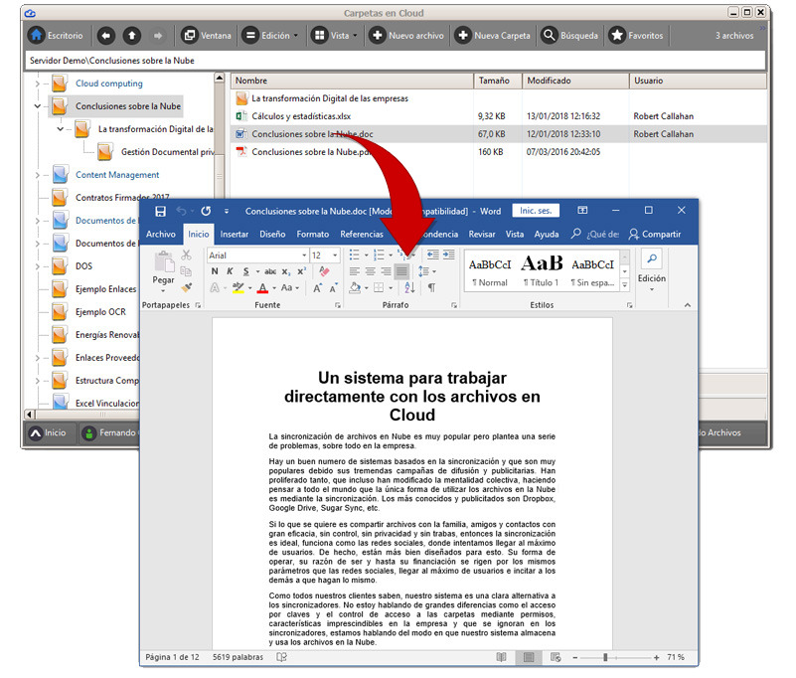Click the increase indent icon
The image size is (796, 678).
tap(449, 254)
